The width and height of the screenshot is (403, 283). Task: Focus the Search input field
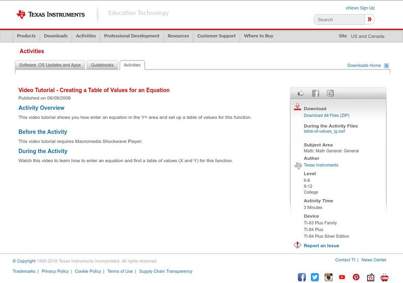[x=339, y=20]
